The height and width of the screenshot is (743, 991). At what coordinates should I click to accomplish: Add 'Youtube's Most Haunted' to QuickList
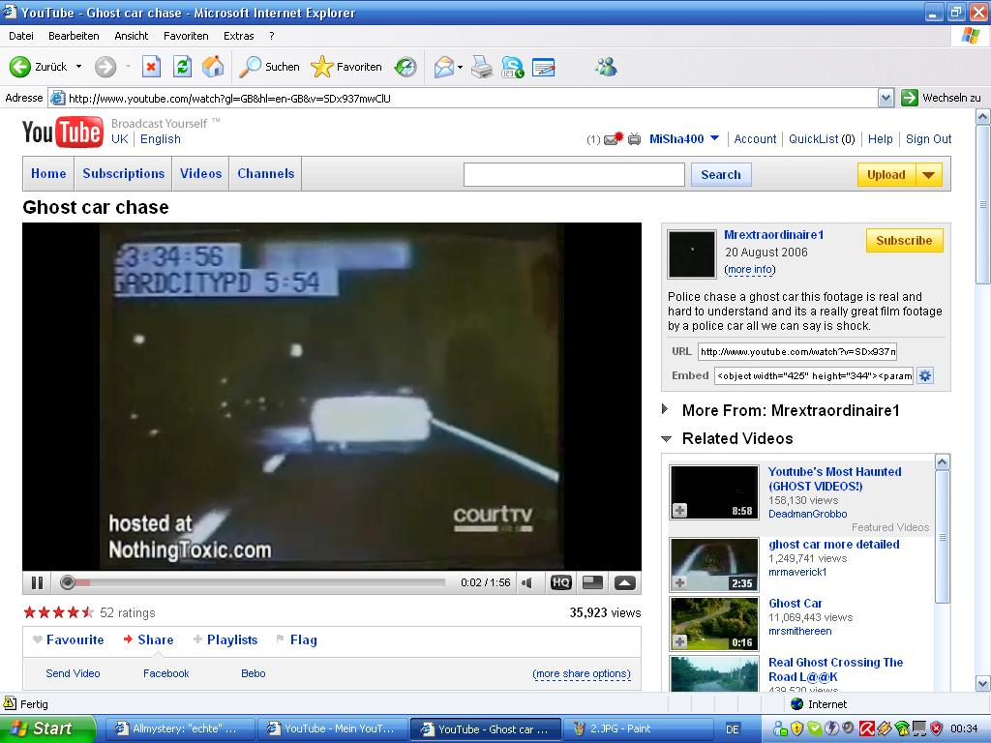[x=680, y=511]
